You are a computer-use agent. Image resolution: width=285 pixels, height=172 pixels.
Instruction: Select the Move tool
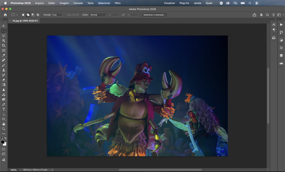coord(4,26)
